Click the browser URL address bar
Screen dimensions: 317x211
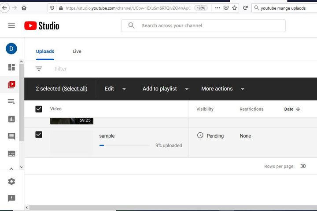pos(128,8)
